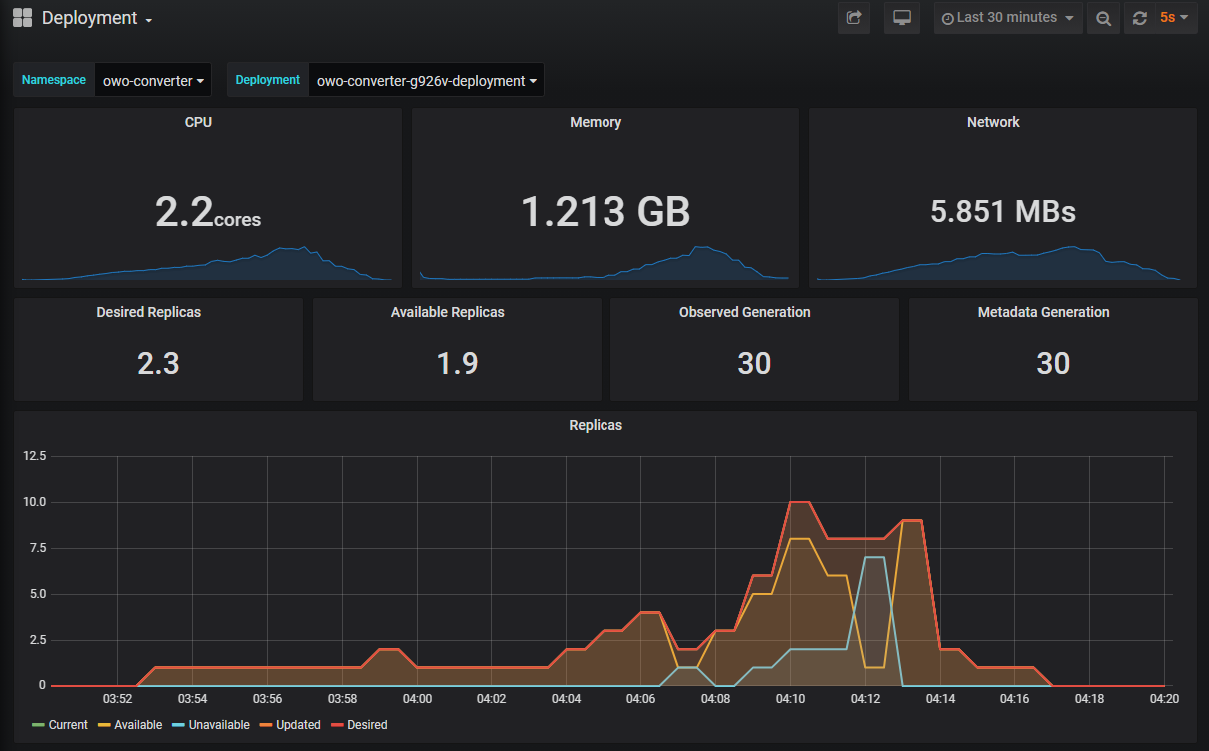Click the 2.3 desired replicas value
Viewport: 1209px width, 751px height.
tap(158, 363)
